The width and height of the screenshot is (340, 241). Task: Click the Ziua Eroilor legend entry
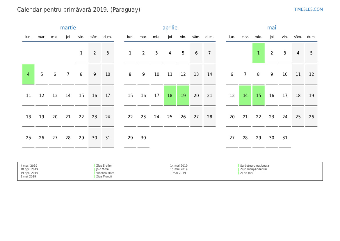click(x=104, y=166)
